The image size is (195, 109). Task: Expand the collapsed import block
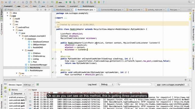[55, 18]
